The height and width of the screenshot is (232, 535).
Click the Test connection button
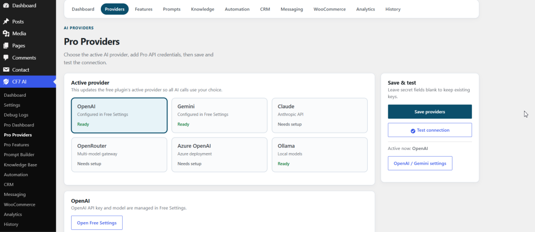(x=430, y=130)
